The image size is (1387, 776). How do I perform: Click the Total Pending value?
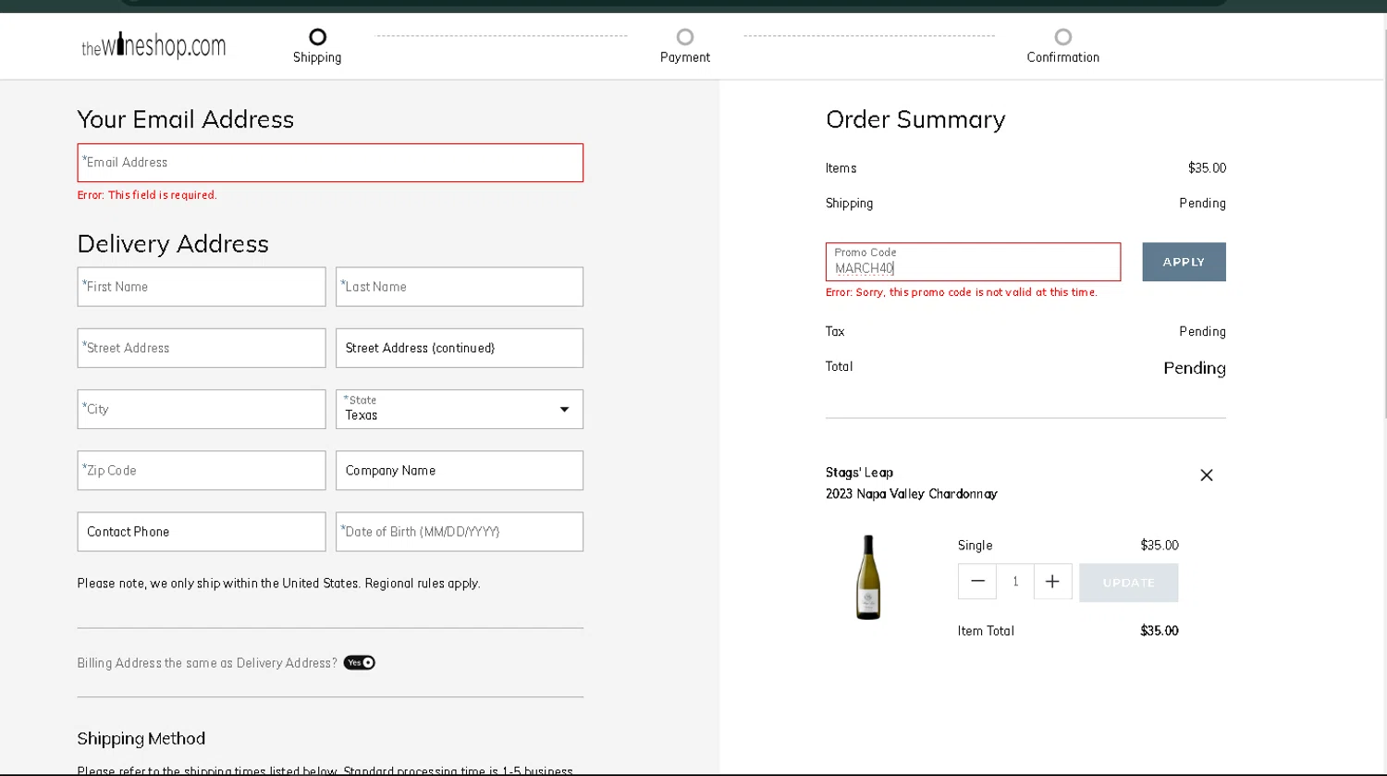(x=1195, y=368)
